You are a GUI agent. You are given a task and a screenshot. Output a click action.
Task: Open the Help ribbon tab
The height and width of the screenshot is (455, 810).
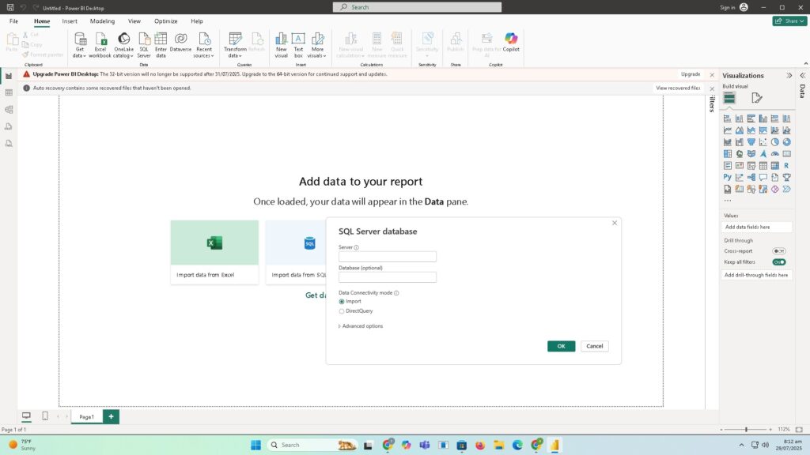197,21
